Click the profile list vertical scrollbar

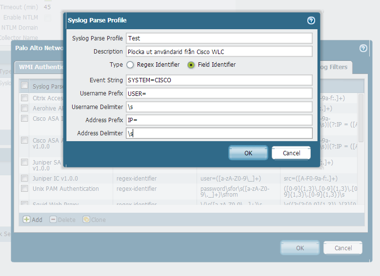tap(360, 118)
